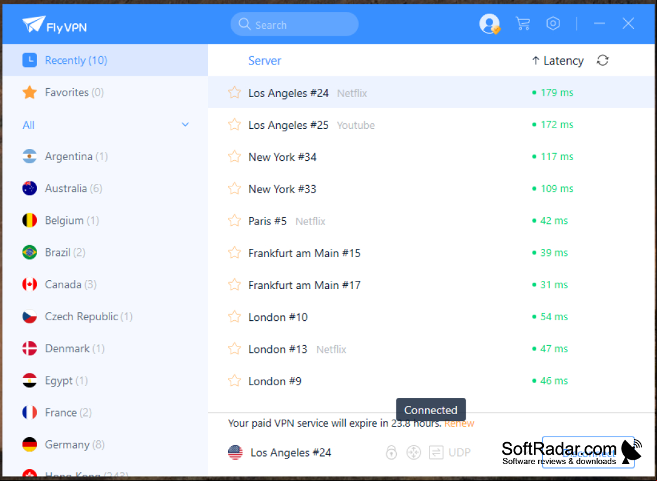Screen dimensions: 657x481
Task: Select Australia (6) country
Action: click(105, 188)
